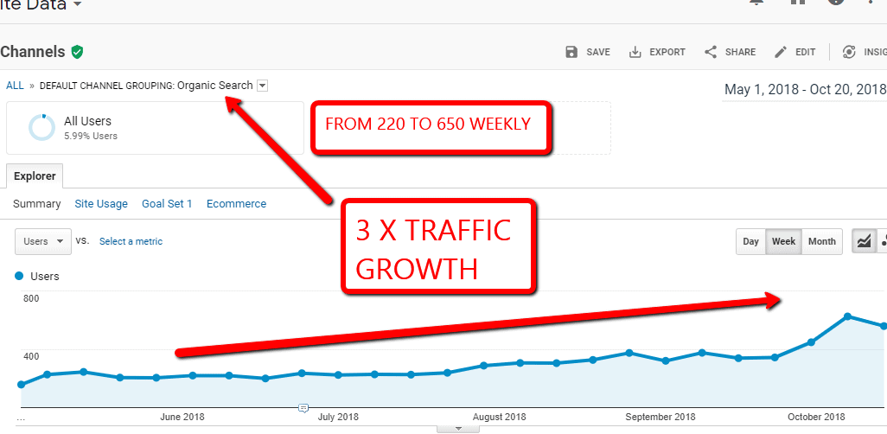Open the Site Usage tab
Viewport: 887px width, 434px height.
point(101,204)
